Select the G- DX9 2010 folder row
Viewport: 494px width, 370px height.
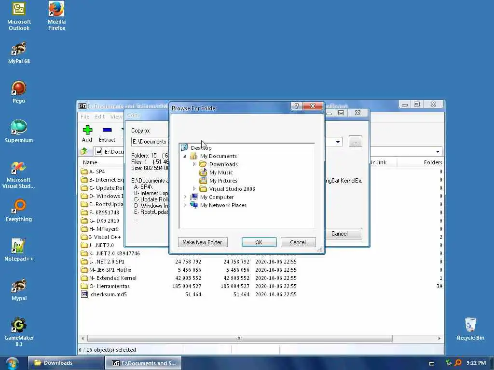100,221
